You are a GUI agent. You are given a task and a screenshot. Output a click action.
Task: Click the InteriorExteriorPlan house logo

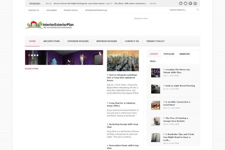(49, 25)
